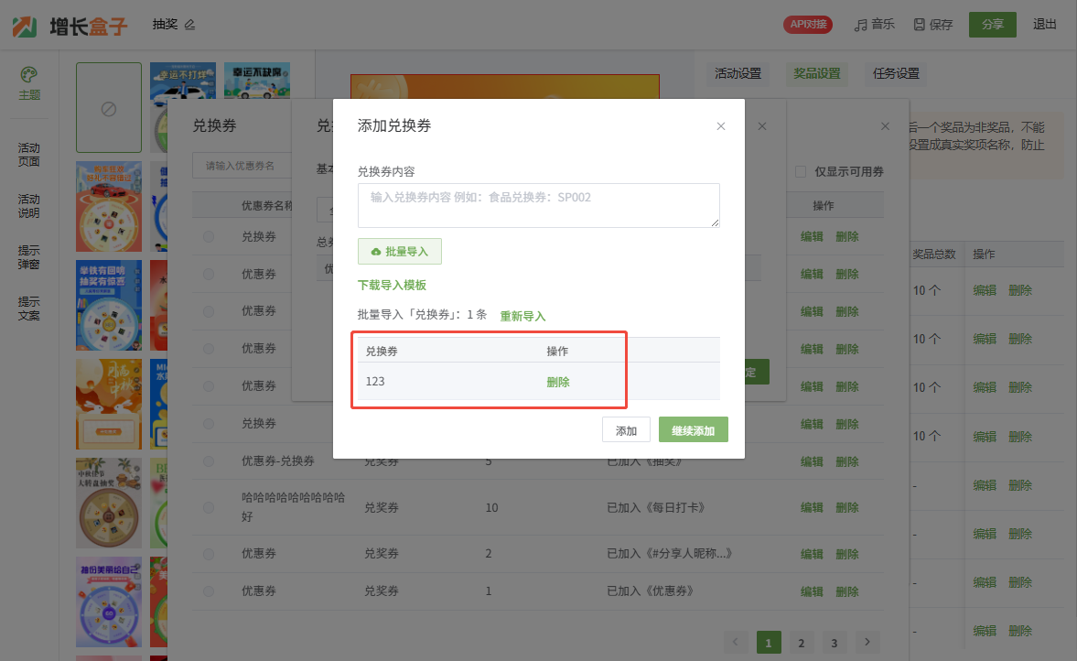The width and height of the screenshot is (1077, 661).
Task: Select radio for 优惠券-兑换券 row
Action: point(209,461)
